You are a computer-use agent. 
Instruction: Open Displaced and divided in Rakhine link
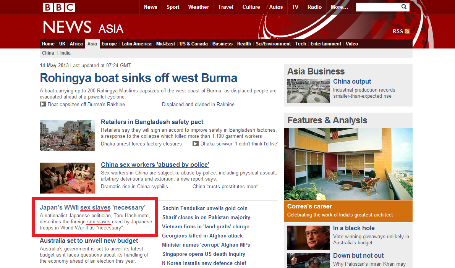(x=198, y=105)
